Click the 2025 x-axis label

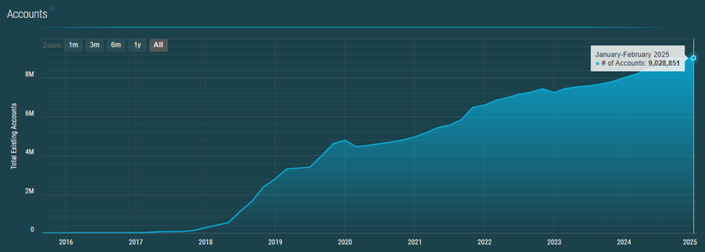pos(689,242)
